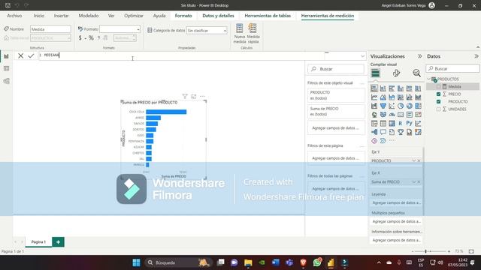Viewport: 481px width, 270px height.
Task: Select the table visual icon
Action: (x=383, y=123)
